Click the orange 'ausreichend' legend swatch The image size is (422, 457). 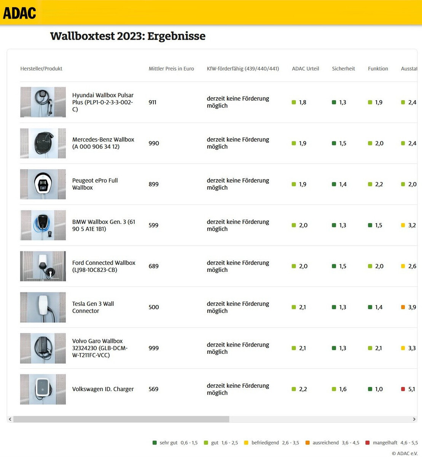[x=307, y=443]
